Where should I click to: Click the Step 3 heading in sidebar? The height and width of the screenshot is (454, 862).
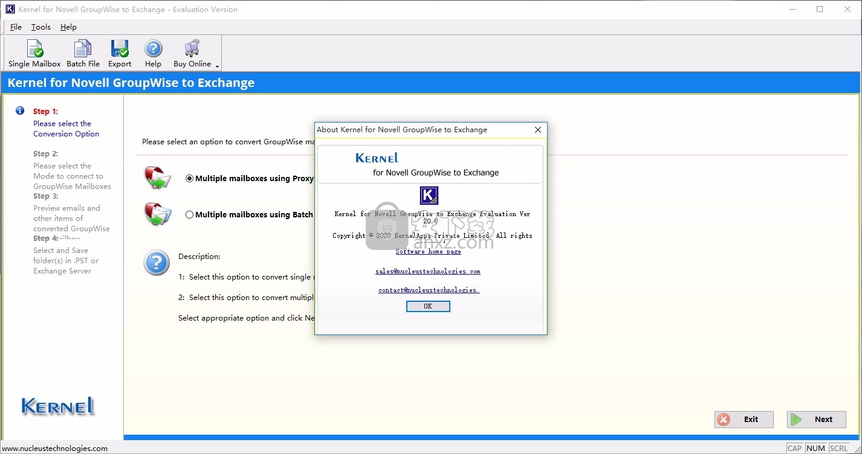(x=46, y=196)
